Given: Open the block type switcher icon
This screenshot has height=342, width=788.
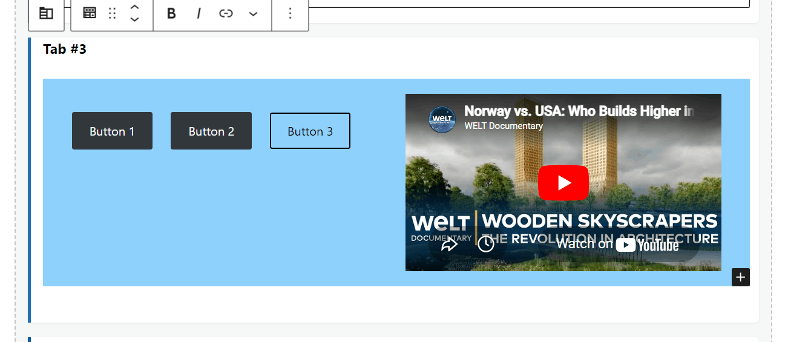Looking at the screenshot, I should click(90, 13).
